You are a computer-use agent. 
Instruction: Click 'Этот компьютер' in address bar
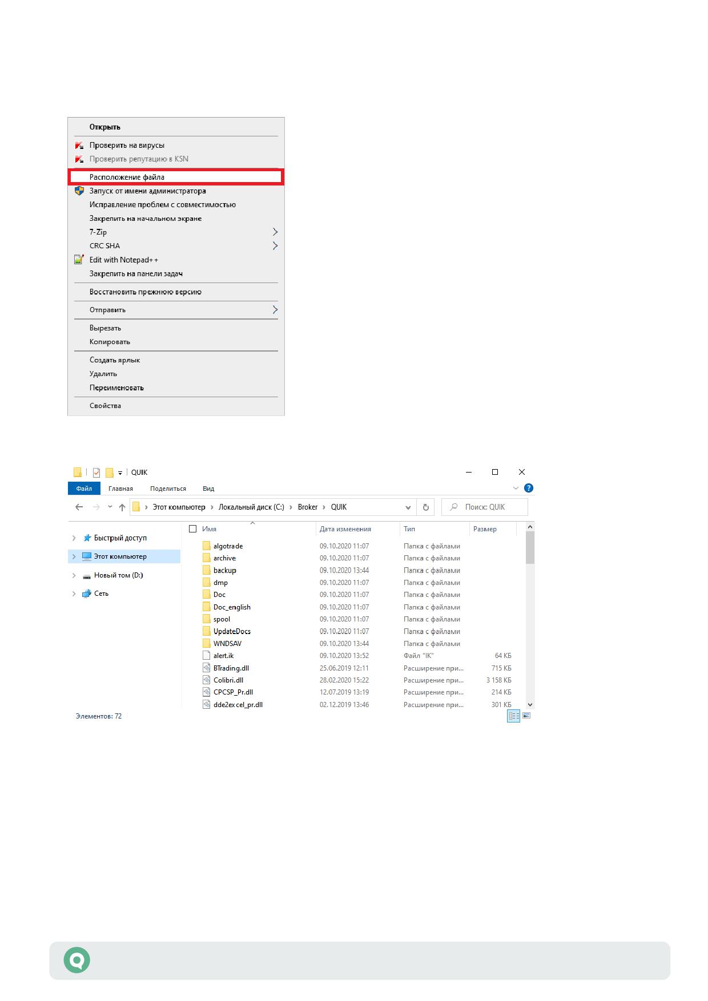179,507
